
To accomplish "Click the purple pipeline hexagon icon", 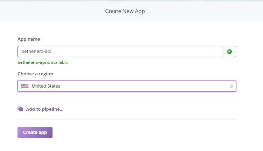I will point(20,109).
